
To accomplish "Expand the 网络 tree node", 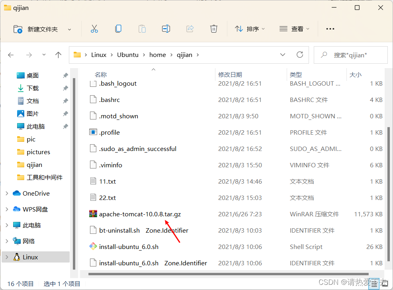I will (7, 241).
